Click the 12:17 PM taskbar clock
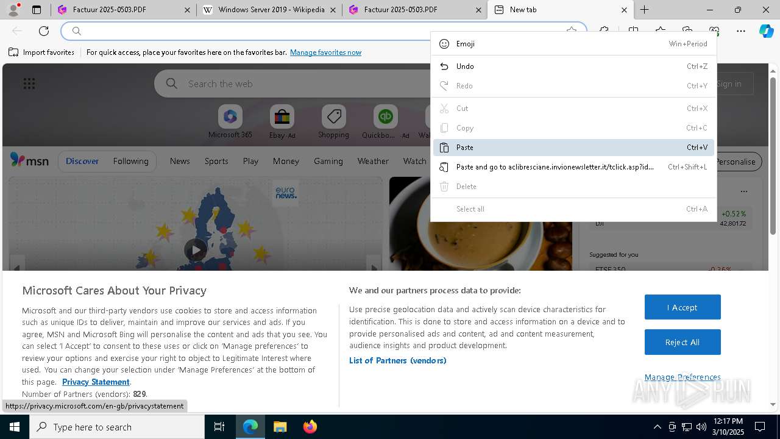The height and width of the screenshot is (439, 780). pyautogui.click(x=727, y=427)
